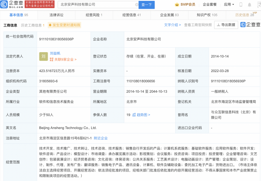Click 导出数据 button
The width and height of the screenshot is (261, 181).
click(x=226, y=25)
